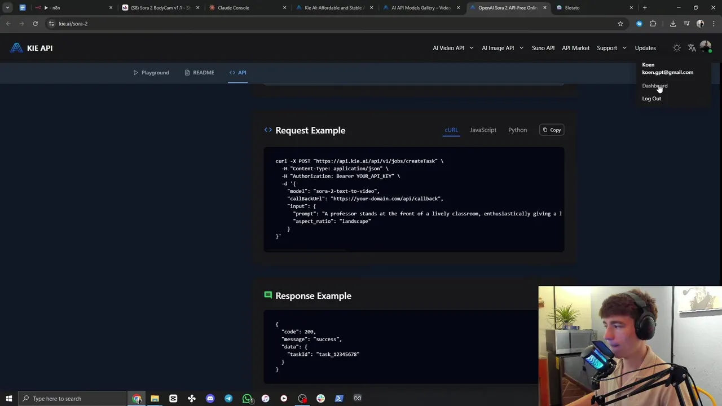Bookmark this page with the star icon
722x406 pixels.
620,24
